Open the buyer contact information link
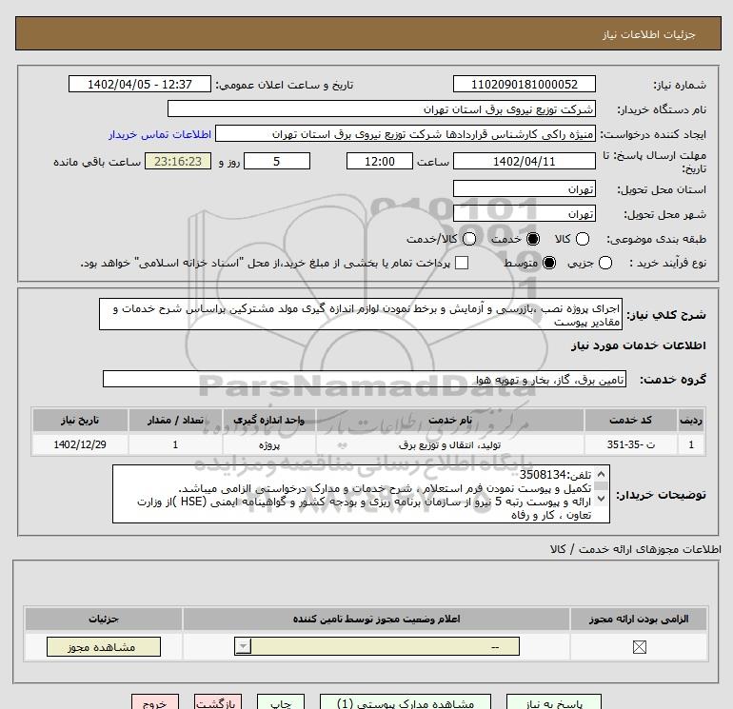 [x=160, y=134]
